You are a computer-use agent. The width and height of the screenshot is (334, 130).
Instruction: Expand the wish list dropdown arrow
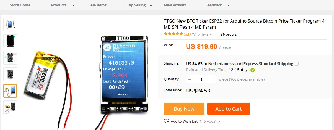[x=219, y=121]
